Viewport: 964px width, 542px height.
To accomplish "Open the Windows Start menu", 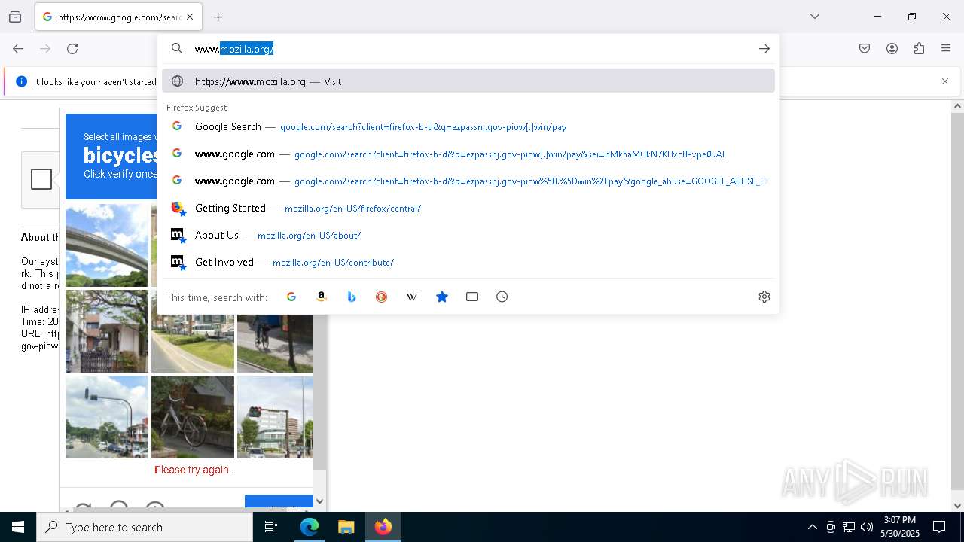I will (x=18, y=527).
